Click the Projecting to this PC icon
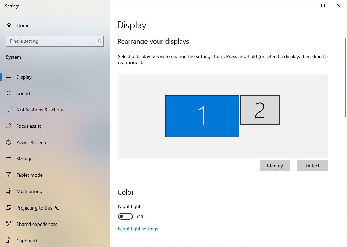 [x=9, y=207]
